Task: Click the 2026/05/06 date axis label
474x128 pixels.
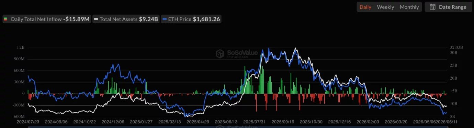Action: pos(425,121)
